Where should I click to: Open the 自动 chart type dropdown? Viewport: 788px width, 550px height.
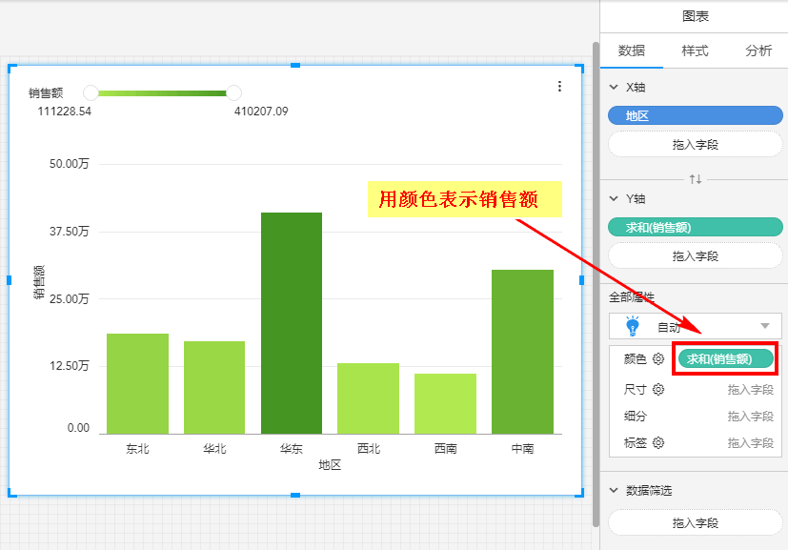point(764,326)
